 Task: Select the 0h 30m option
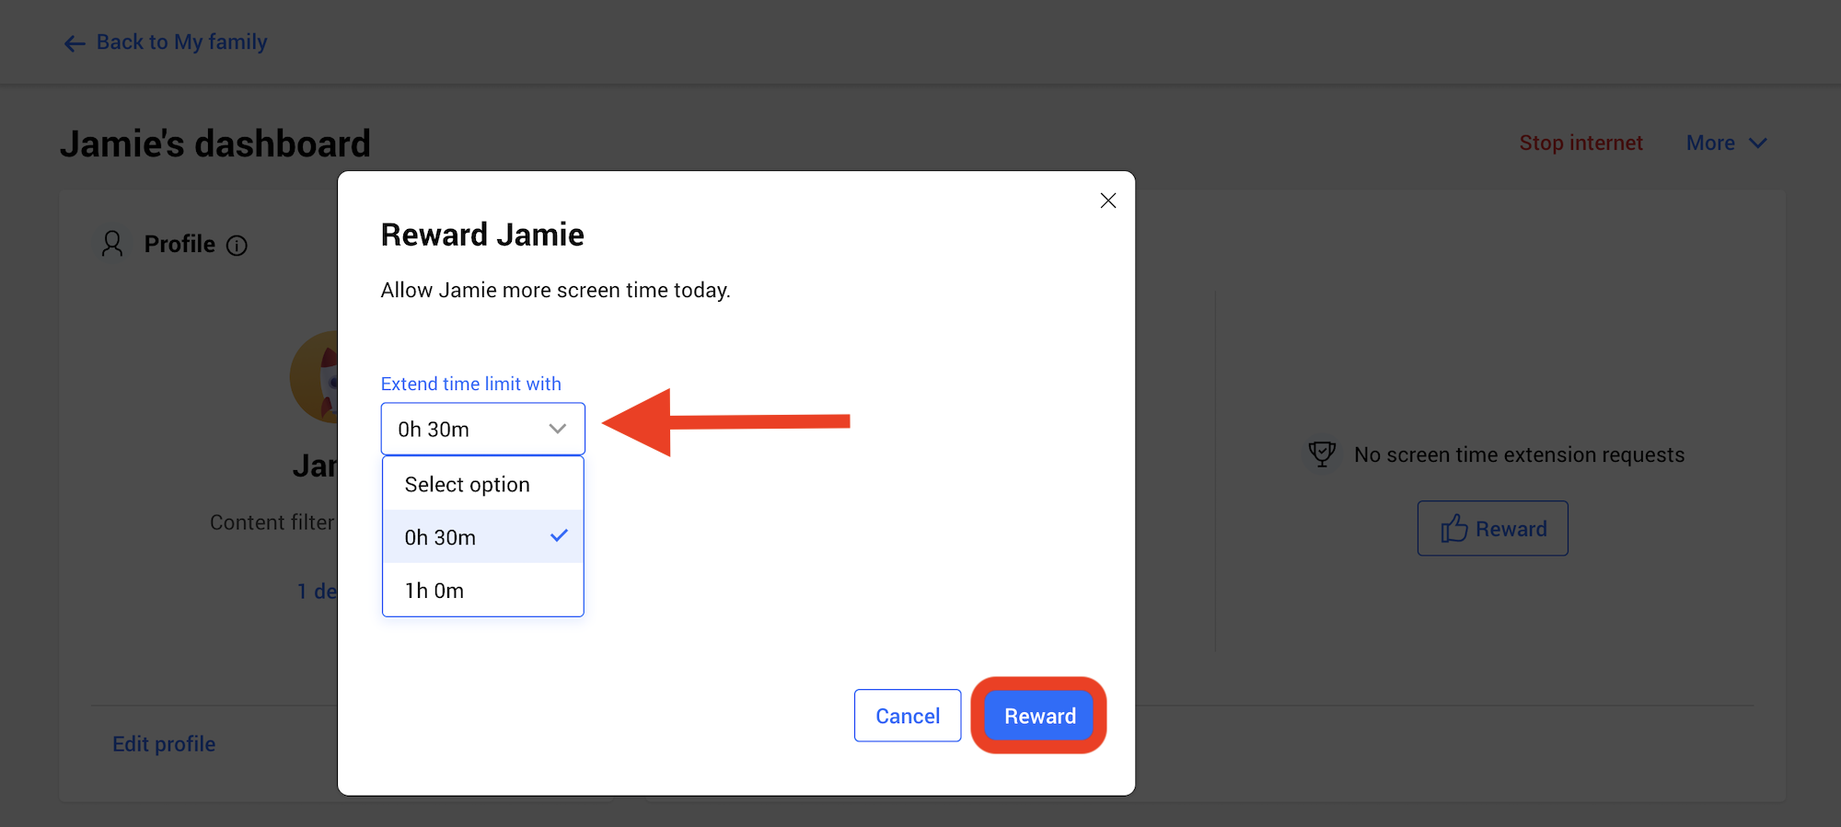482,536
